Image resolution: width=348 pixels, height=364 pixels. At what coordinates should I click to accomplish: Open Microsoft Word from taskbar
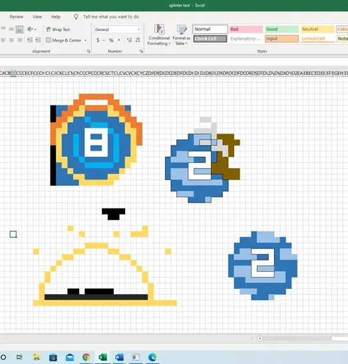(119, 357)
